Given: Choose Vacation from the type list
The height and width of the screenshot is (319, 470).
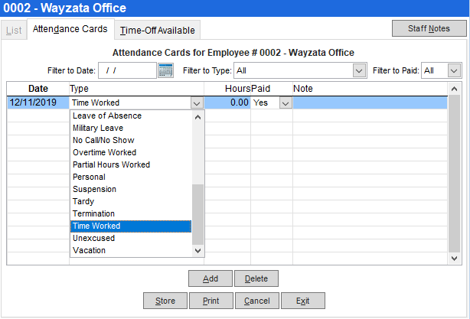Looking at the screenshot, I should click(89, 250).
